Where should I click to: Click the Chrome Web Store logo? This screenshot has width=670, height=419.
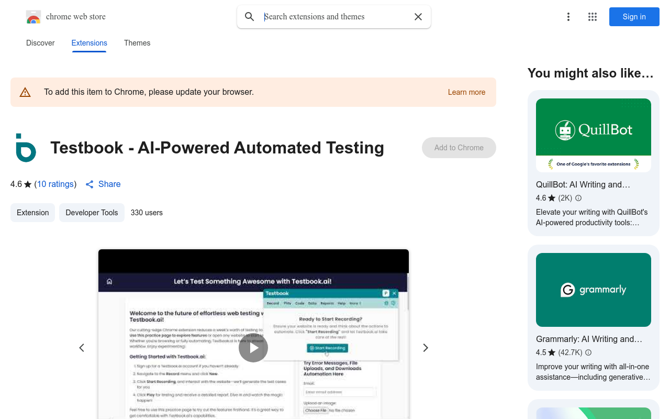33,17
